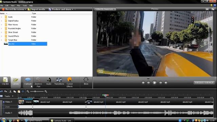Click the track view icon beside Tracks
217x122 pixels.
click(x=1, y=96)
